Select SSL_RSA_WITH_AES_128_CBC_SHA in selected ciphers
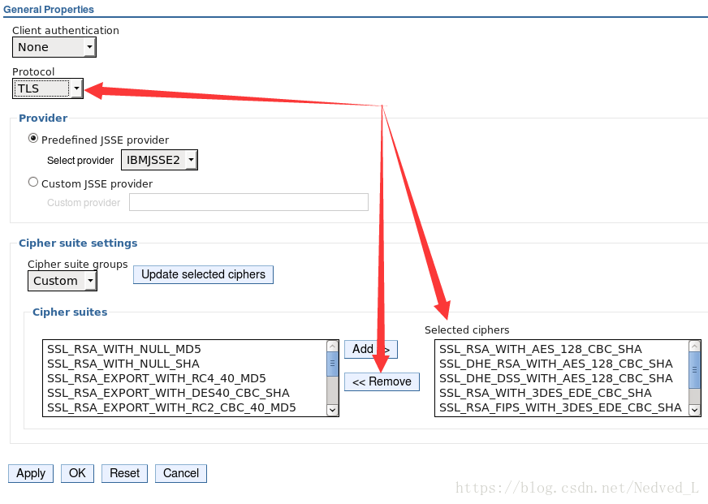Viewport: 708px width, 504px height. [562, 349]
